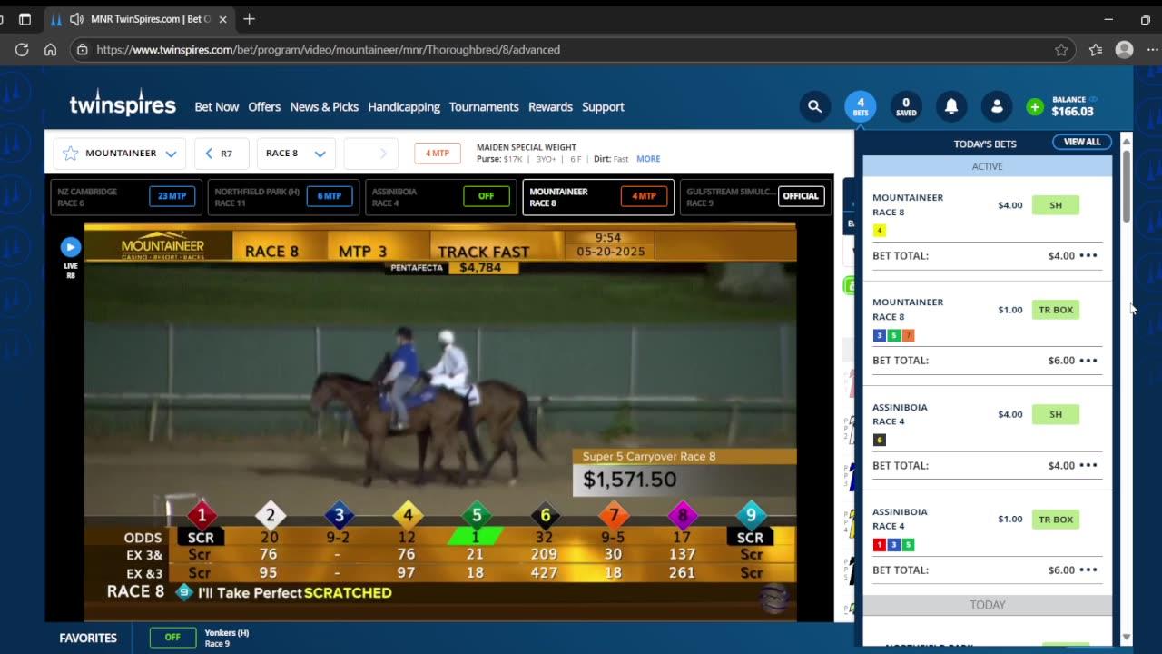Screen dimensions: 1162x654
Task: Open options for Assiniboia $4.00 SH bet
Action: (1088, 465)
